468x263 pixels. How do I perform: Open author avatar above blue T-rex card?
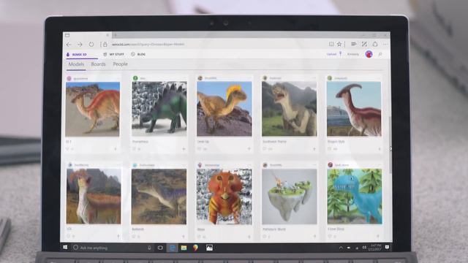pyautogui.click(x=330, y=164)
